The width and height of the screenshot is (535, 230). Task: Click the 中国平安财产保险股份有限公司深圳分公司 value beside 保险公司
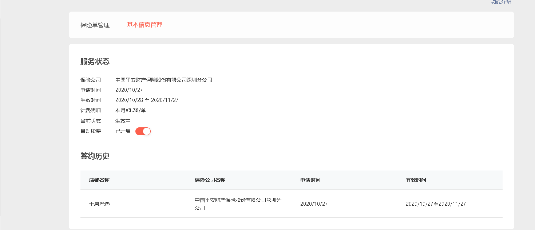pos(164,80)
